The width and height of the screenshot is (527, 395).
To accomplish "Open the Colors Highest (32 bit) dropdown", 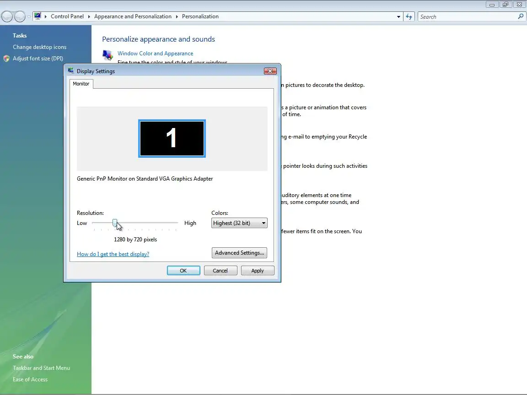I will (239, 223).
